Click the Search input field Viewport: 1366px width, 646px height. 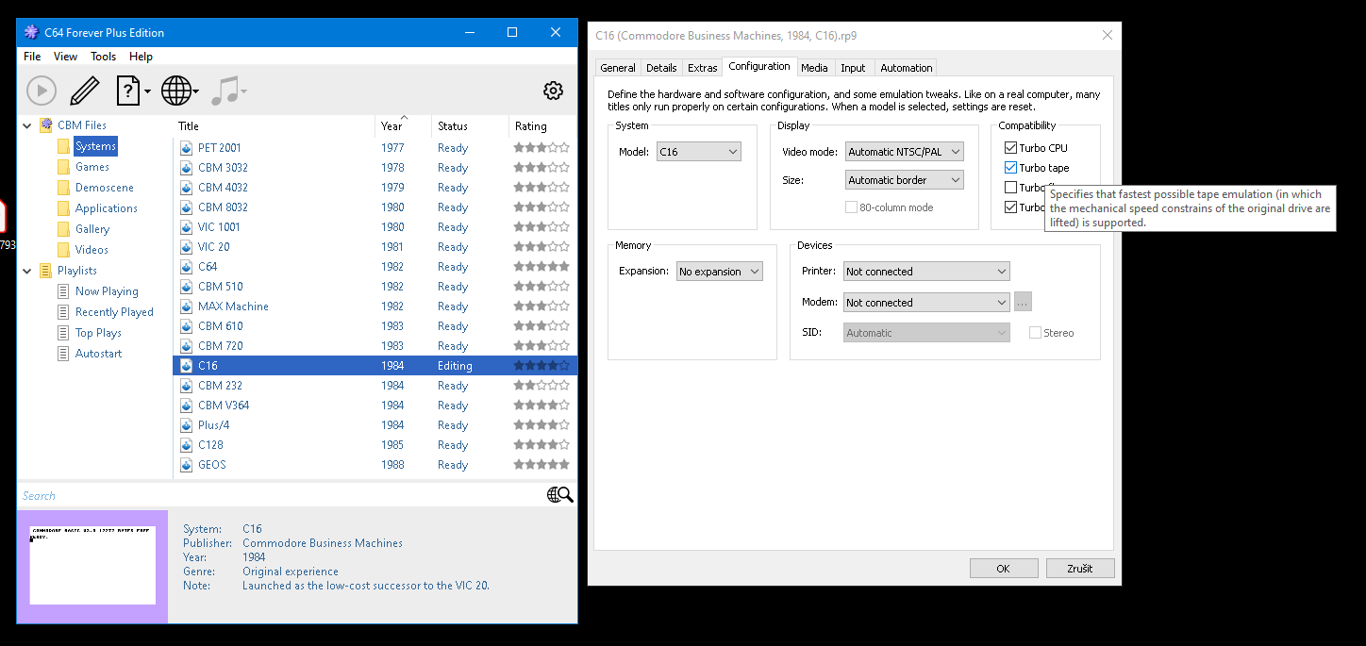(x=281, y=495)
